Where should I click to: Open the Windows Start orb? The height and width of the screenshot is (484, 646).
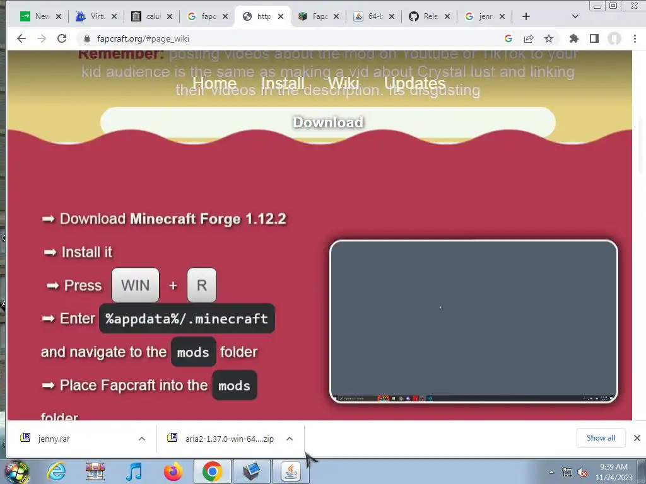[x=17, y=471]
